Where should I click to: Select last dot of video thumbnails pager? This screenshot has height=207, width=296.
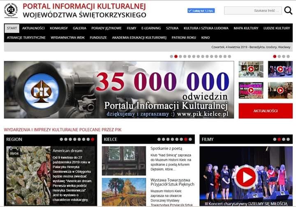(x=288, y=56)
